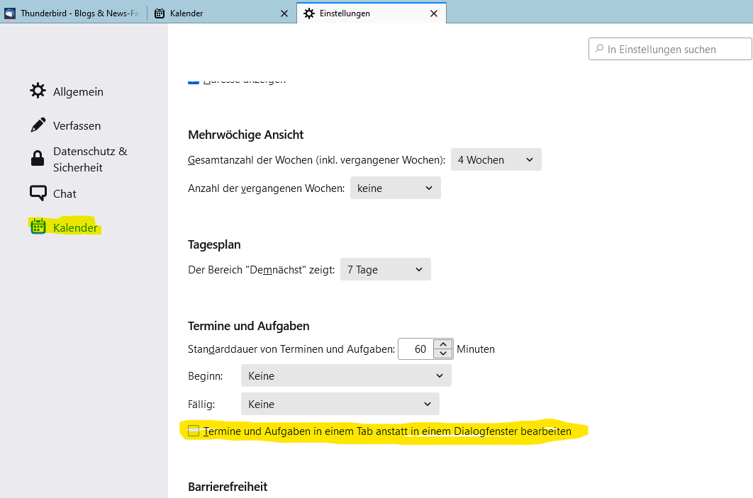Click the Datenschutz & Sicherheit lock icon
This screenshot has height=498, width=753.
38,159
